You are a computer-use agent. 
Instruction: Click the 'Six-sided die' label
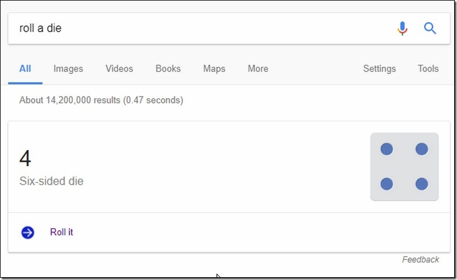[x=51, y=181]
